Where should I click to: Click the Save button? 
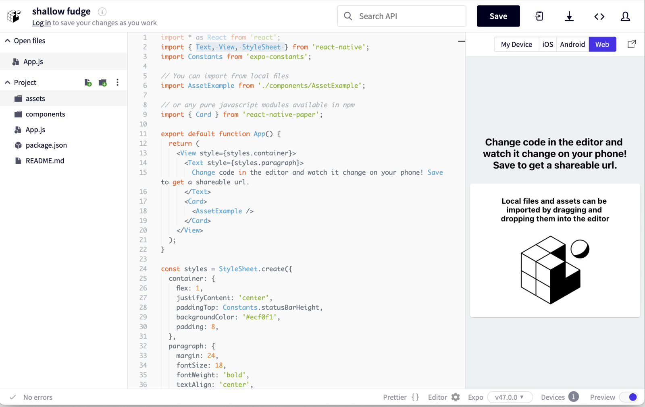pos(498,16)
